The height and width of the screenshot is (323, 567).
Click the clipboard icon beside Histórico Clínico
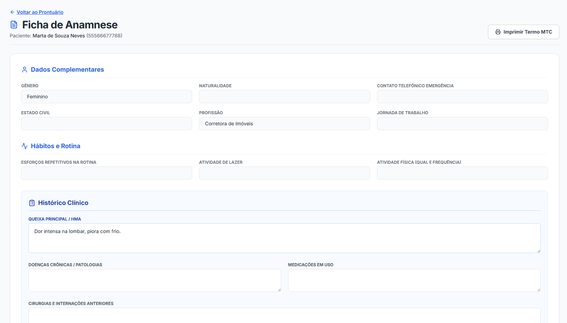[x=32, y=203]
